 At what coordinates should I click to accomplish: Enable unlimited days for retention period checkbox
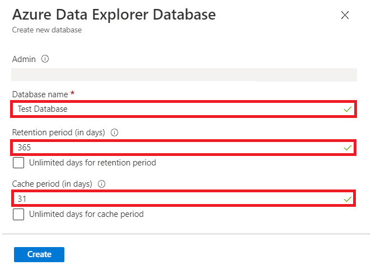[18, 163]
